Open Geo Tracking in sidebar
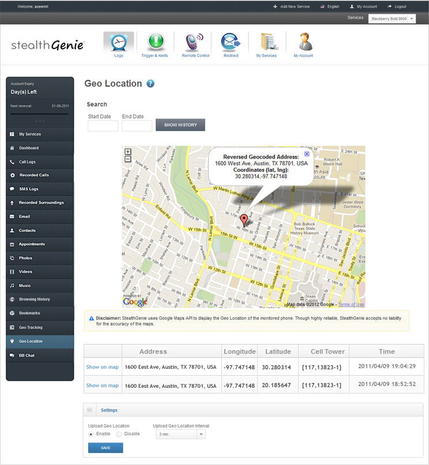 pos(40,327)
